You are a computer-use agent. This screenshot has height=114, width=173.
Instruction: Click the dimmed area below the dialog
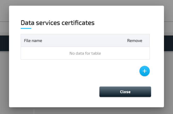click(x=85, y=111)
